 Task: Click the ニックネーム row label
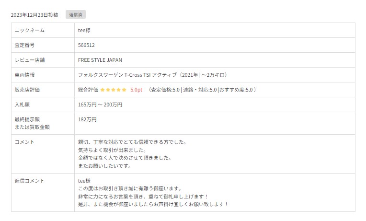pyautogui.click(x=29, y=30)
